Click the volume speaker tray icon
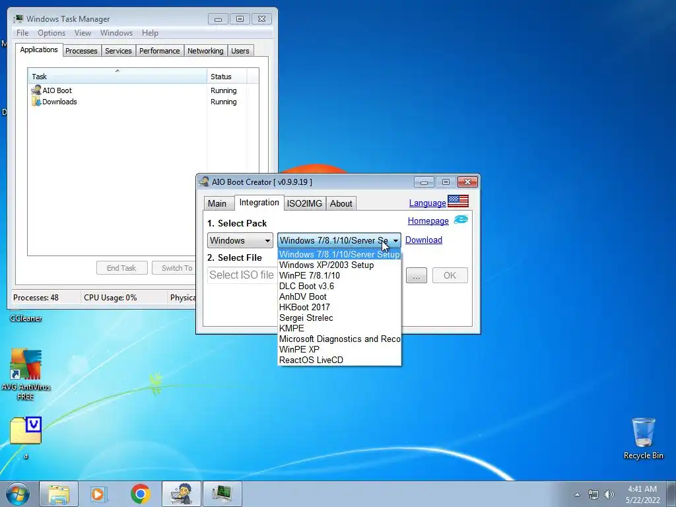The image size is (676, 507). [609, 494]
